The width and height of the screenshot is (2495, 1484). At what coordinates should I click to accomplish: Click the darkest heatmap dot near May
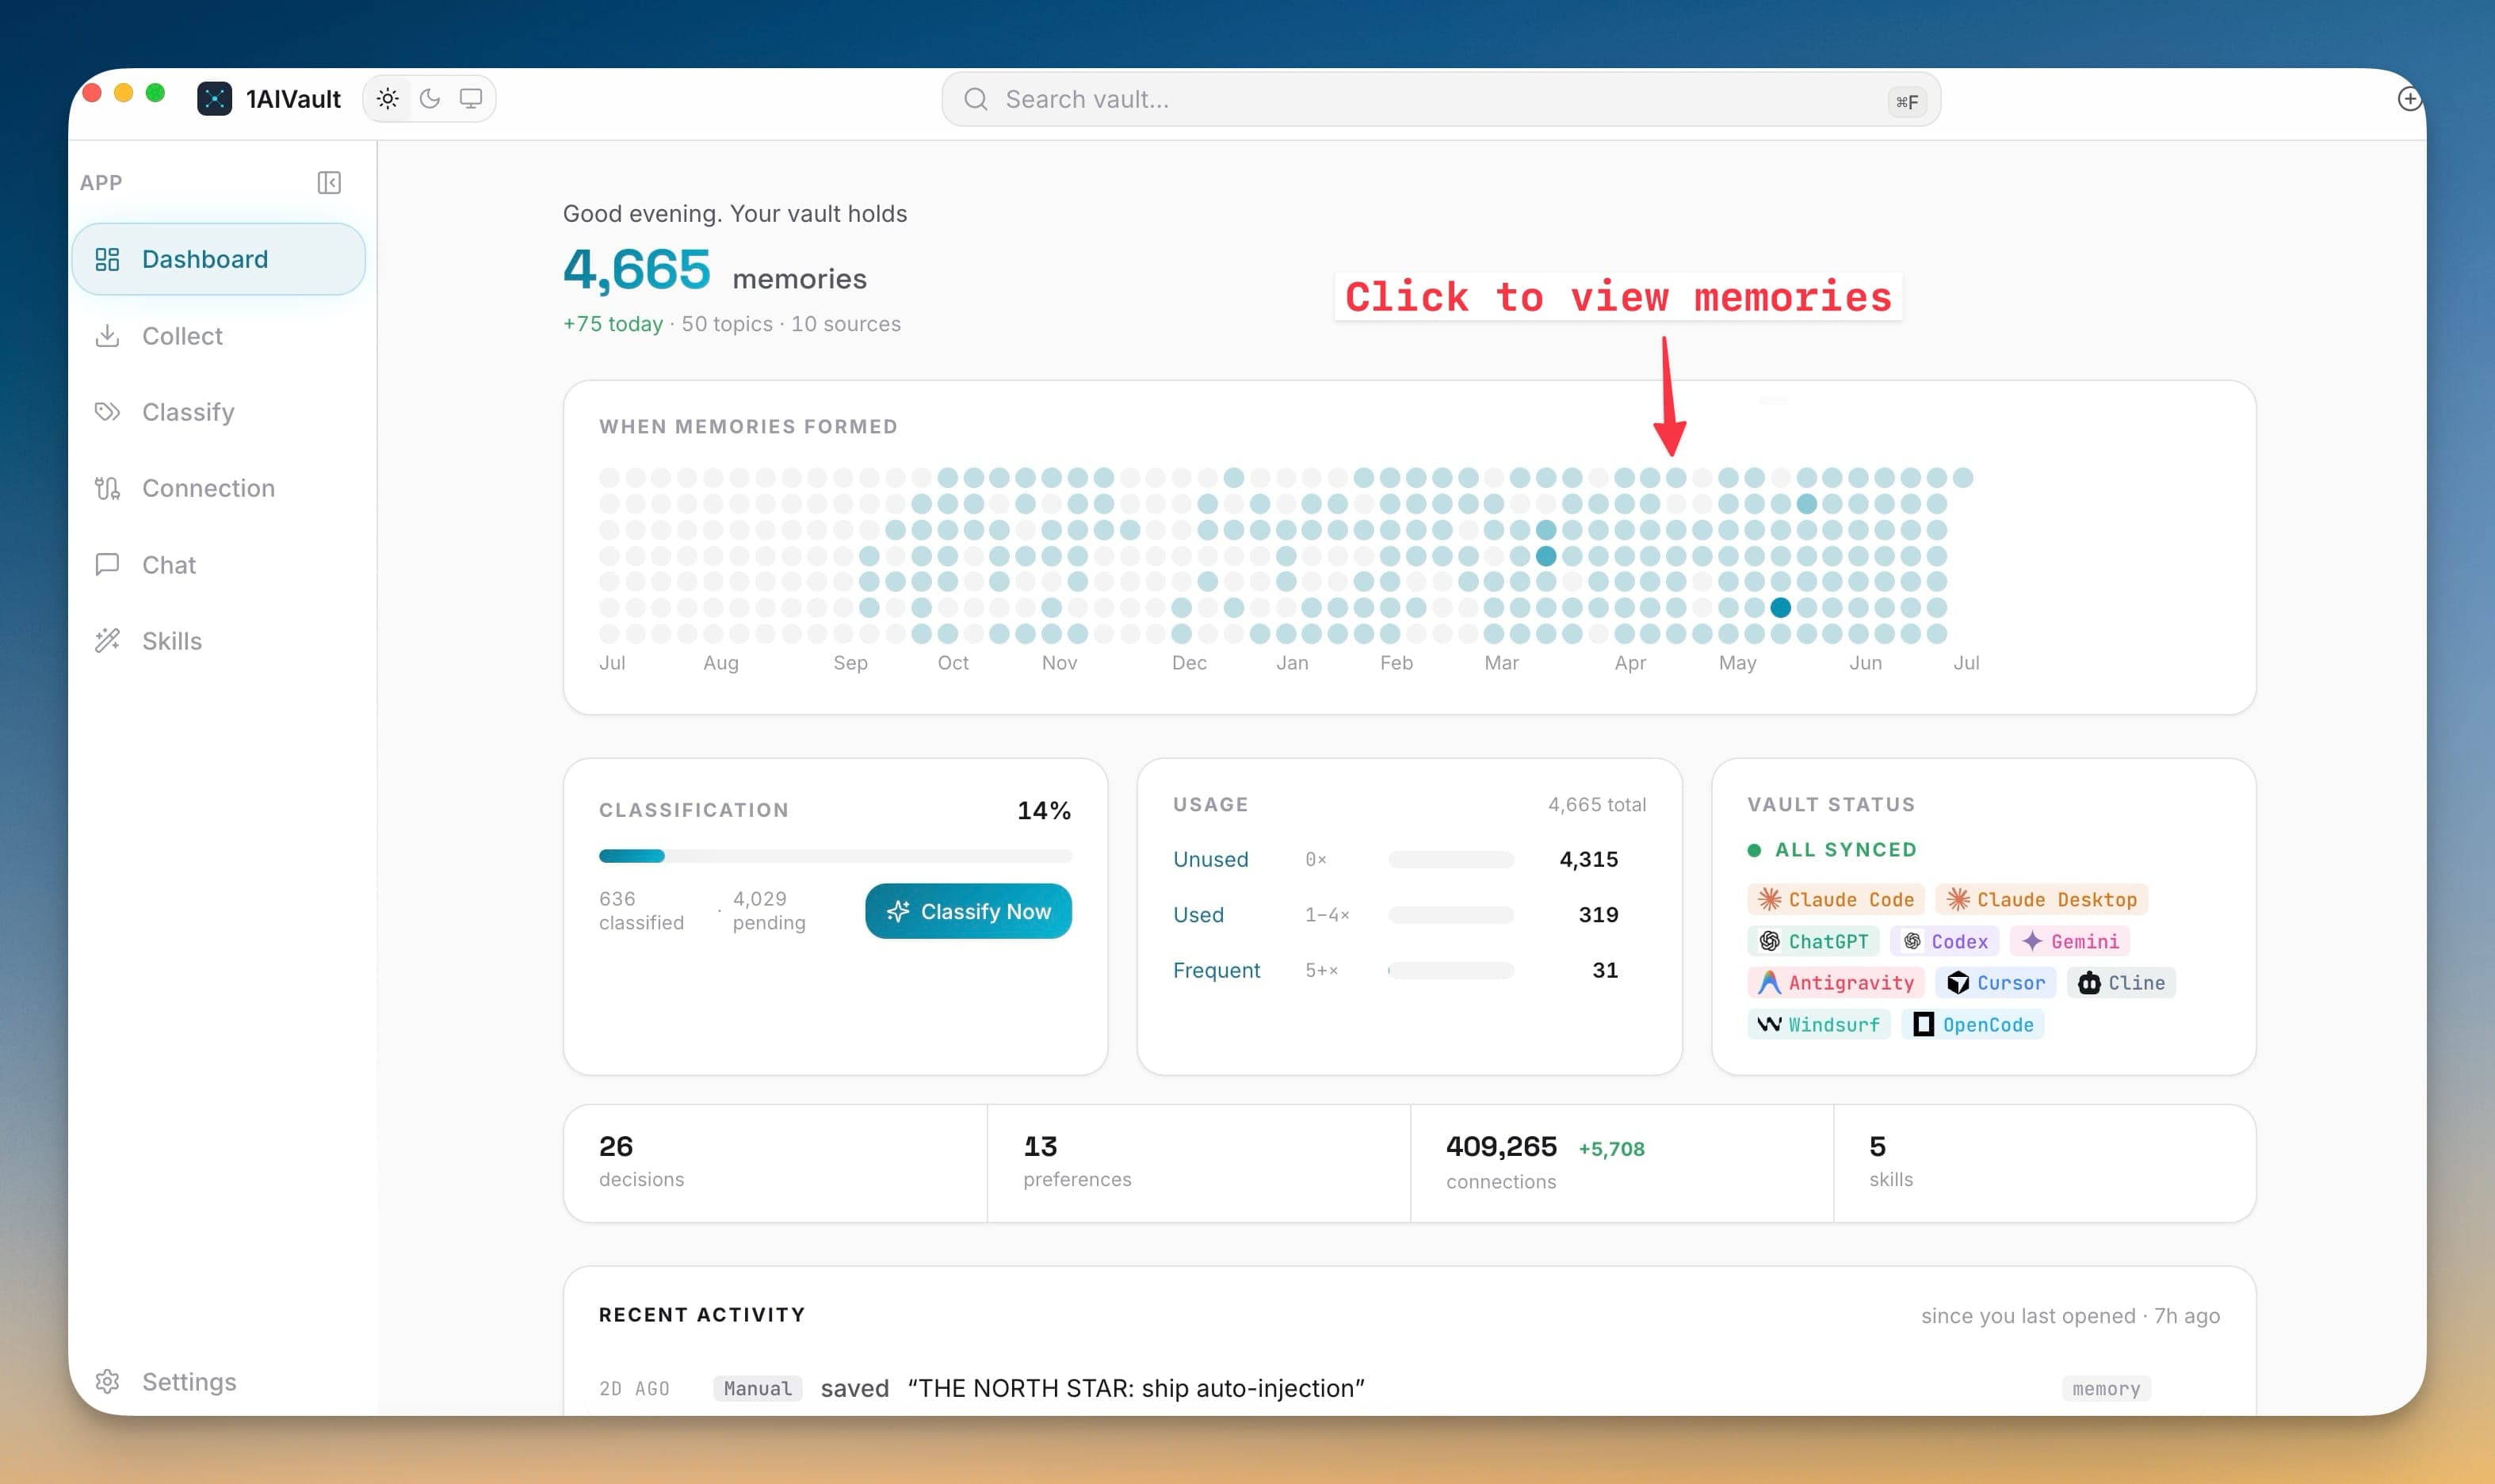[1780, 607]
